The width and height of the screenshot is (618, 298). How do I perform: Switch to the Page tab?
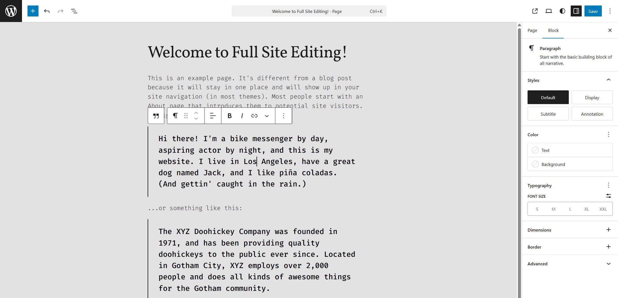(x=532, y=30)
